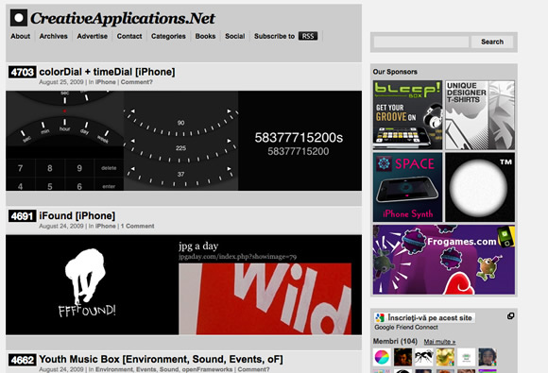Click the Sound category under Youth Music Box
This screenshot has height=373, width=548.
169,369
